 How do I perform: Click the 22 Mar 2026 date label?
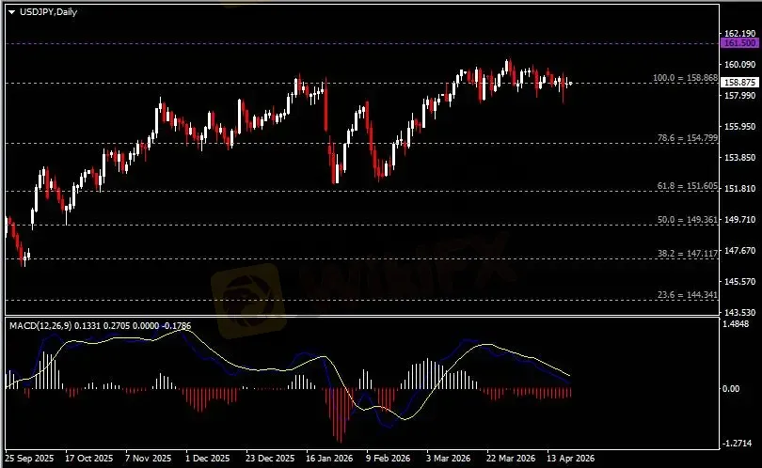(x=511, y=459)
